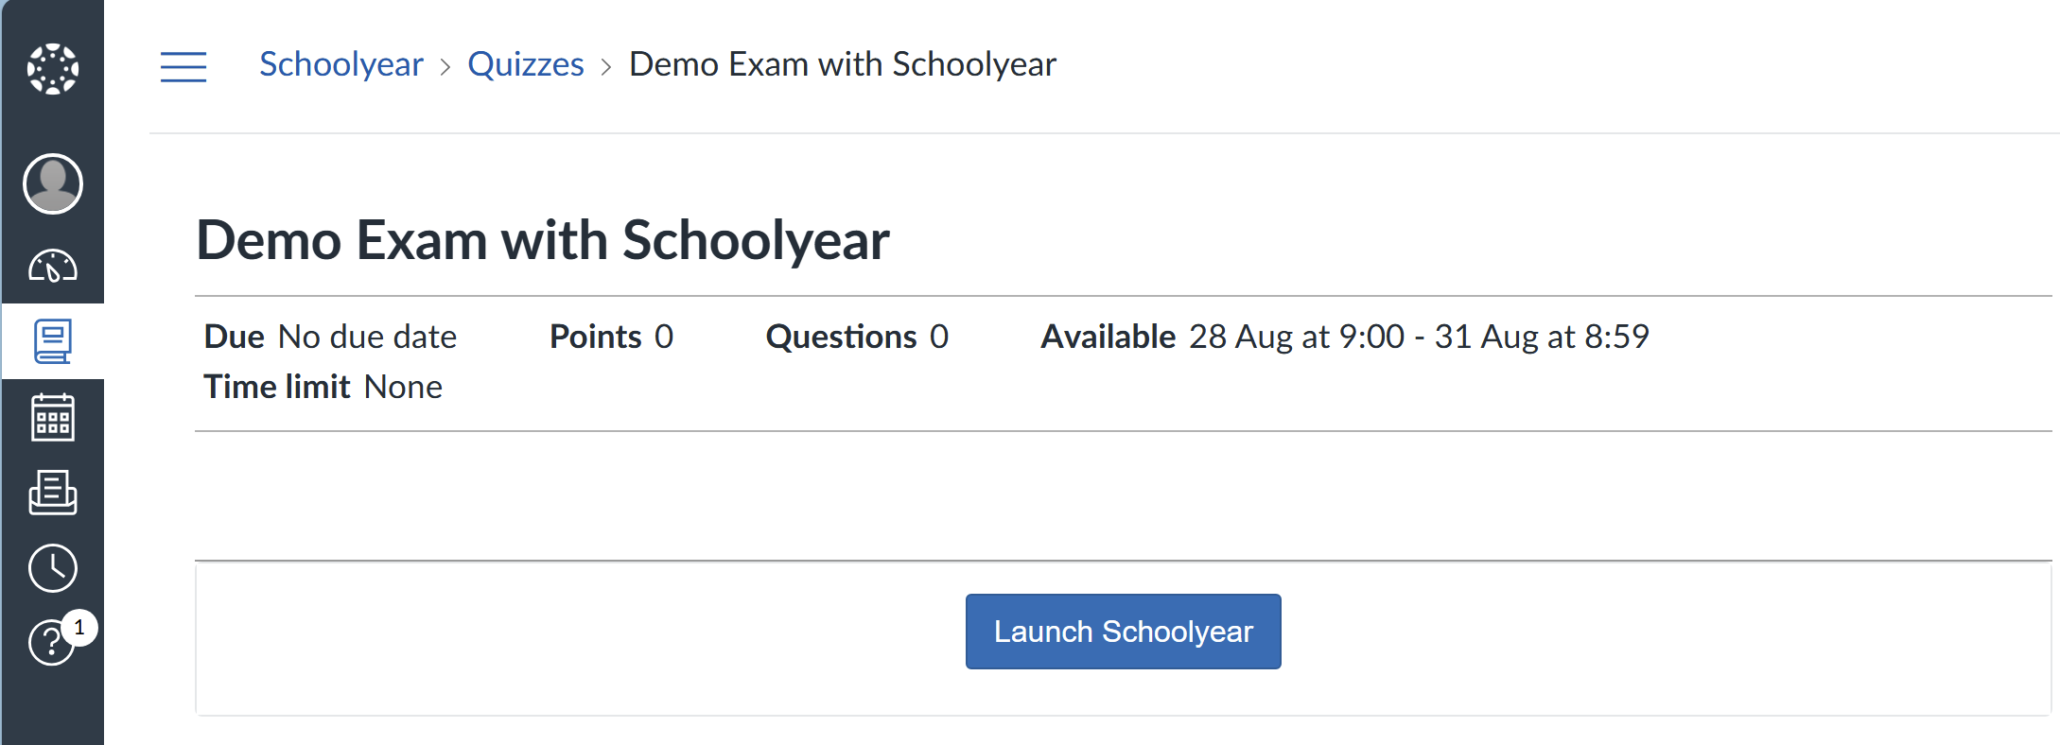The height and width of the screenshot is (745, 2060).
Task: Open the Help question mark icon
Action: [x=51, y=644]
